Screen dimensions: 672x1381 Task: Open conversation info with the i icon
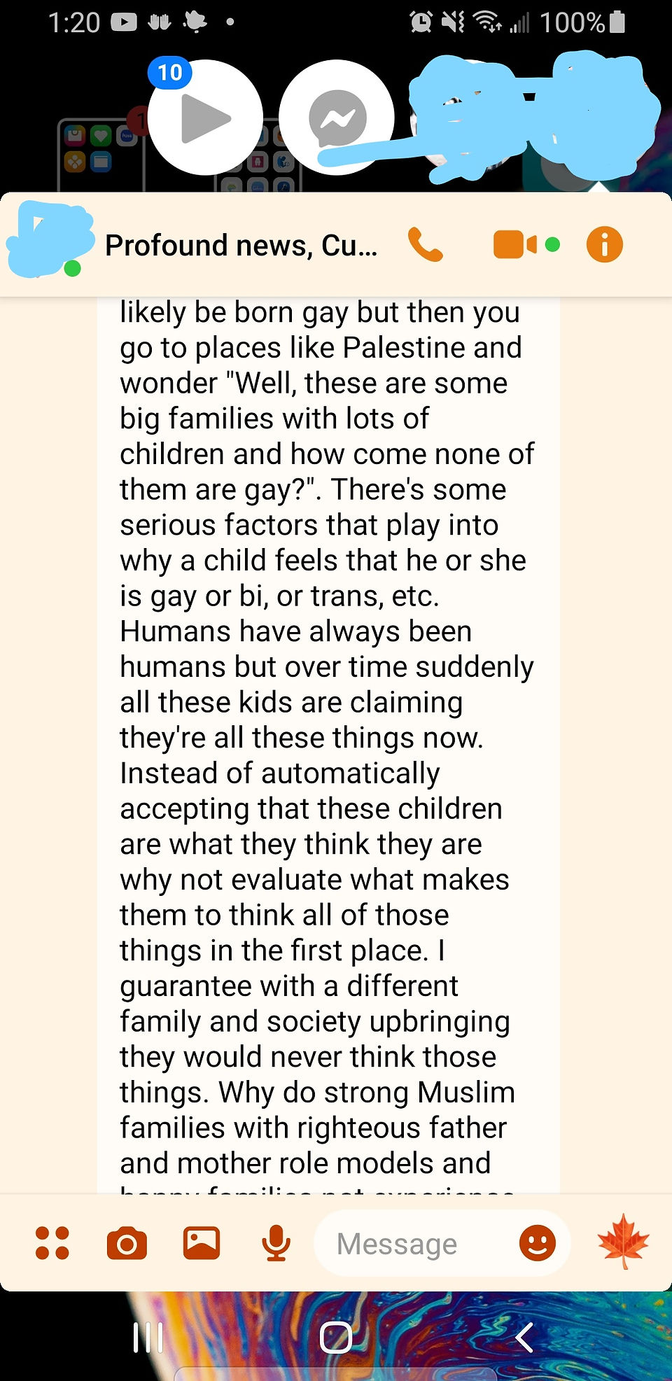[x=604, y=245]
